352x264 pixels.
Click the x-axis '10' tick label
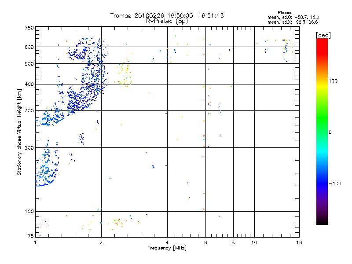tap(254, 242)
